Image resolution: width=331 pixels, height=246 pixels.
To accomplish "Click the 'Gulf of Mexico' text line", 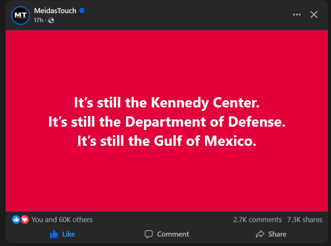I will (167, 140).
